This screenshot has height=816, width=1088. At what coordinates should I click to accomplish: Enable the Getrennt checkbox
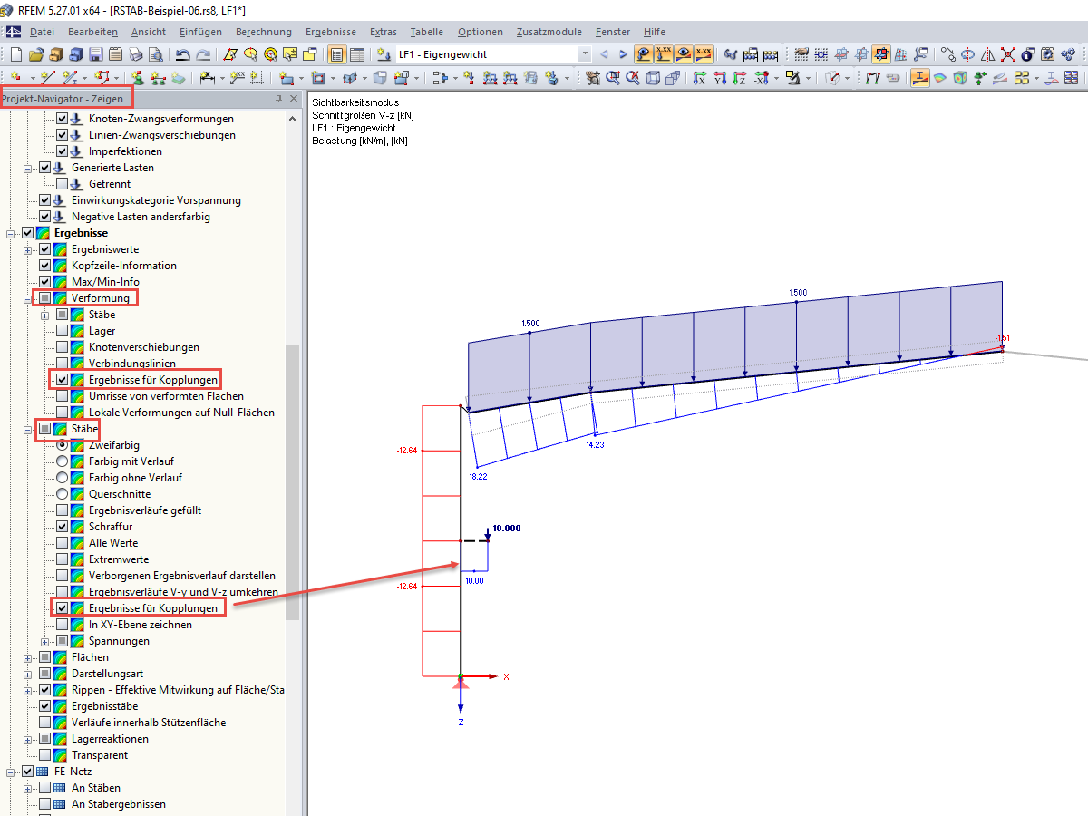[x=63, y=184]
